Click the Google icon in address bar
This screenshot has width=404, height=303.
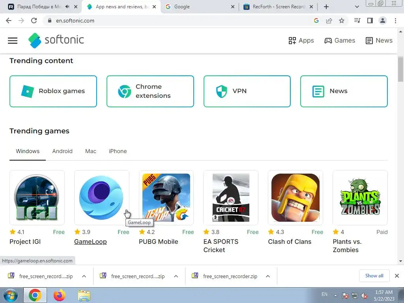[x=316, y=21]
